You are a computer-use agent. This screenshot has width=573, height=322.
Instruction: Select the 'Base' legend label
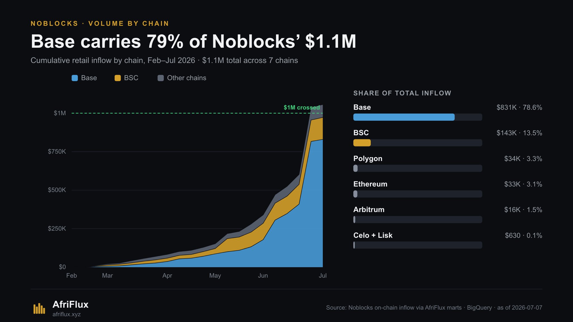coord(89,78)
